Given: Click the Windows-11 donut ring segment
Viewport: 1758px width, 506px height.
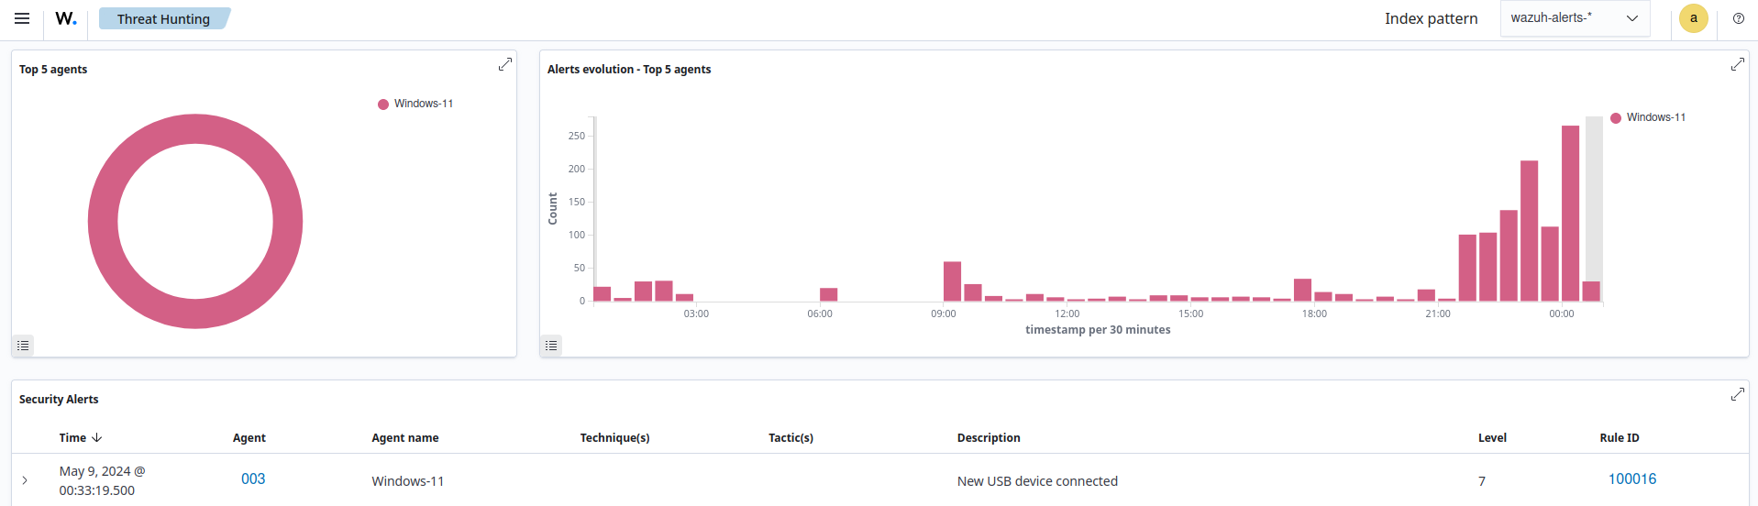Looking at the screenshot, I should (x=103, y=221).
